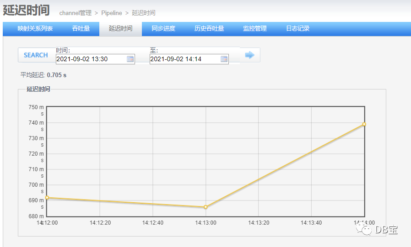
Task: Click the 延迟时间 breadcrumb entry
Action: 143,13
